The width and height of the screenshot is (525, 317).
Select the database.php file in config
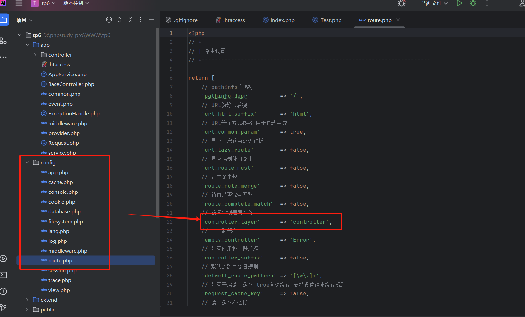[x=64, y=211]
